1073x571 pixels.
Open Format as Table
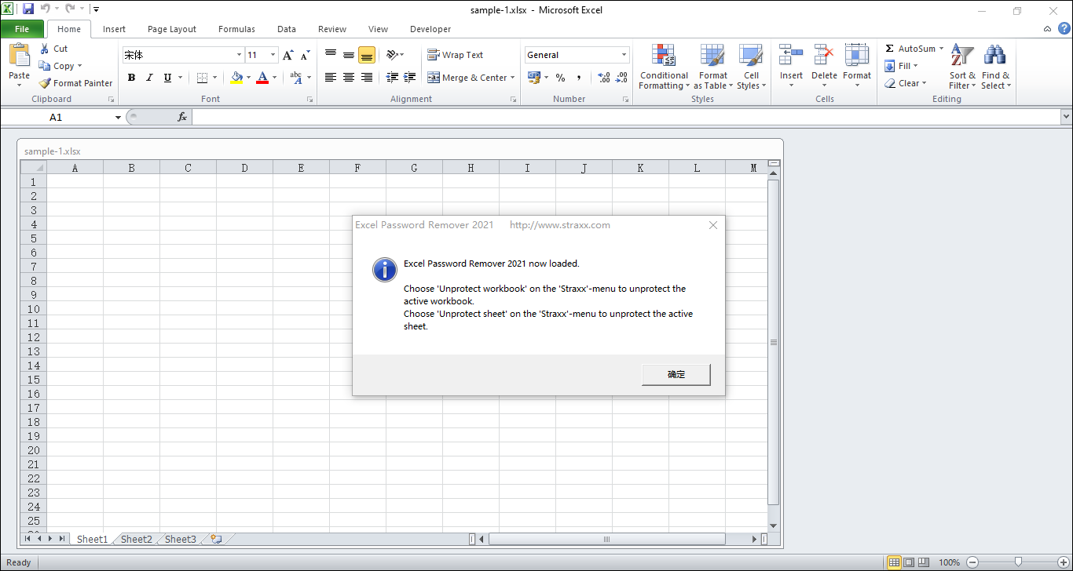tap(713, 67)
